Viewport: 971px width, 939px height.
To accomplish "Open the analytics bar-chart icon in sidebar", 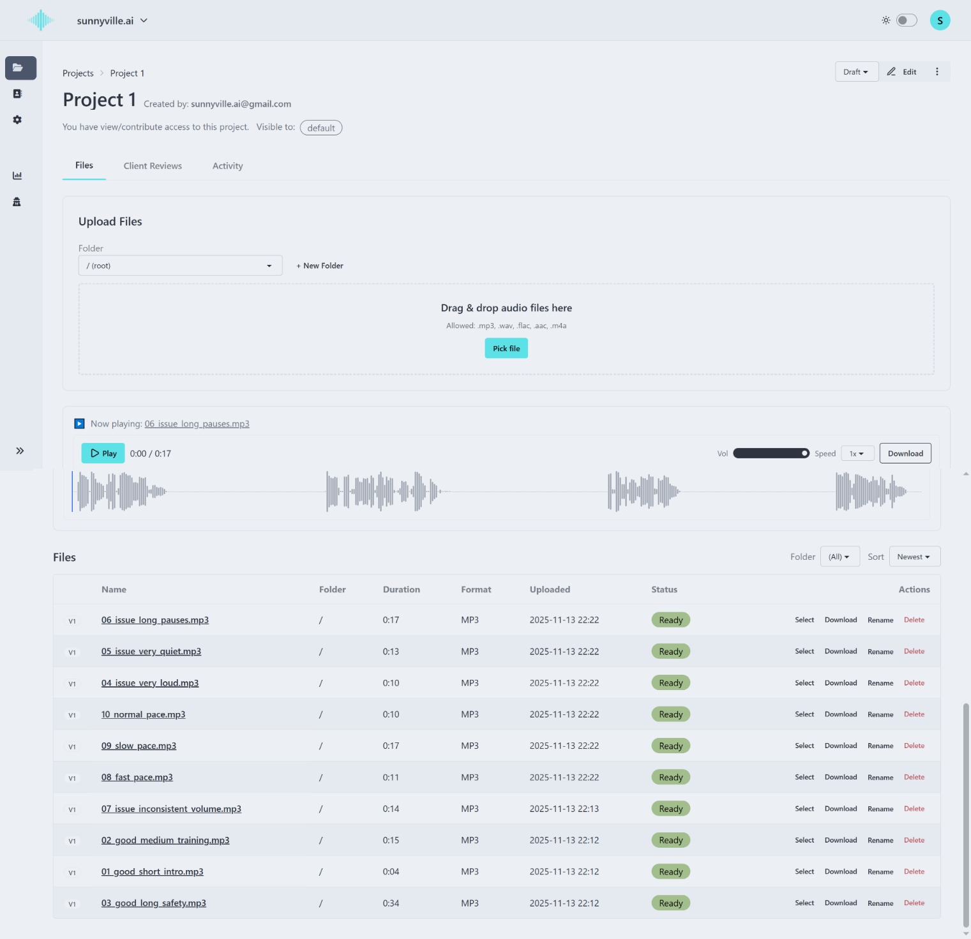I will 17,176.
